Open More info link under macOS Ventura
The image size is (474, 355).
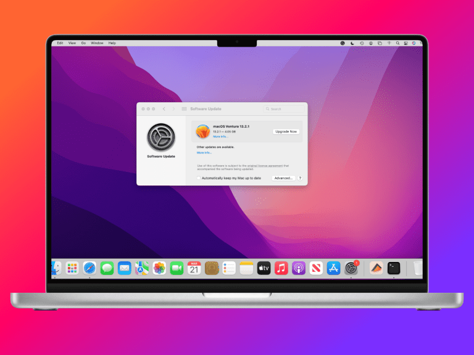coord(220,136)
